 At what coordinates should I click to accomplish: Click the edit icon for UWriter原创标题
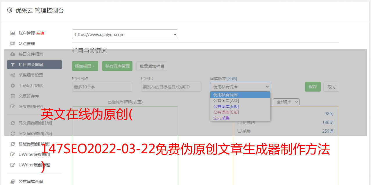[12, 165]
